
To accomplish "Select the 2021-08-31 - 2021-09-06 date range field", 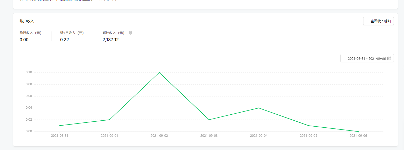I will coord(367,58).
